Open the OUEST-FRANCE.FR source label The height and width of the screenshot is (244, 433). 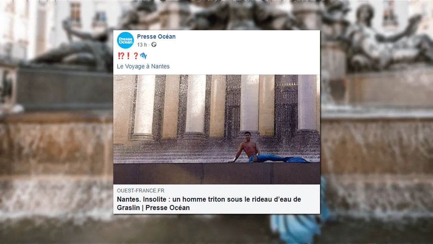click(141, 191)
